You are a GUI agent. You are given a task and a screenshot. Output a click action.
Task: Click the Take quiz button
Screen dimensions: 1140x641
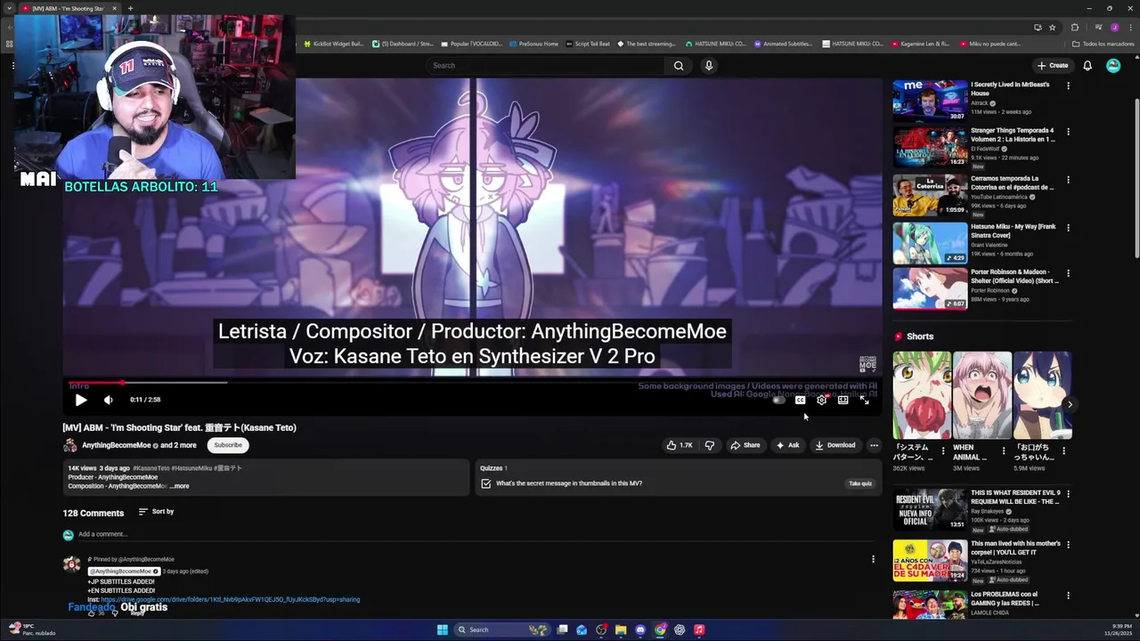(x=859, y=483)
